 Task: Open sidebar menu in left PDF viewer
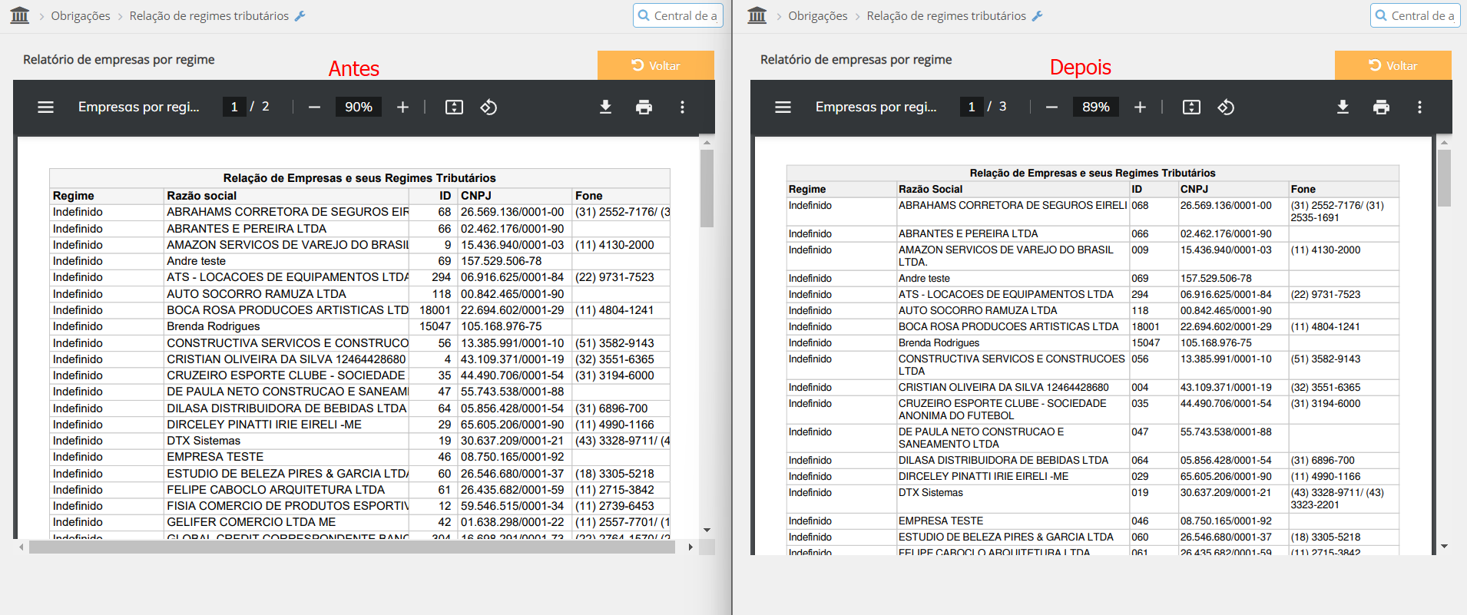(x=45, y=107)
